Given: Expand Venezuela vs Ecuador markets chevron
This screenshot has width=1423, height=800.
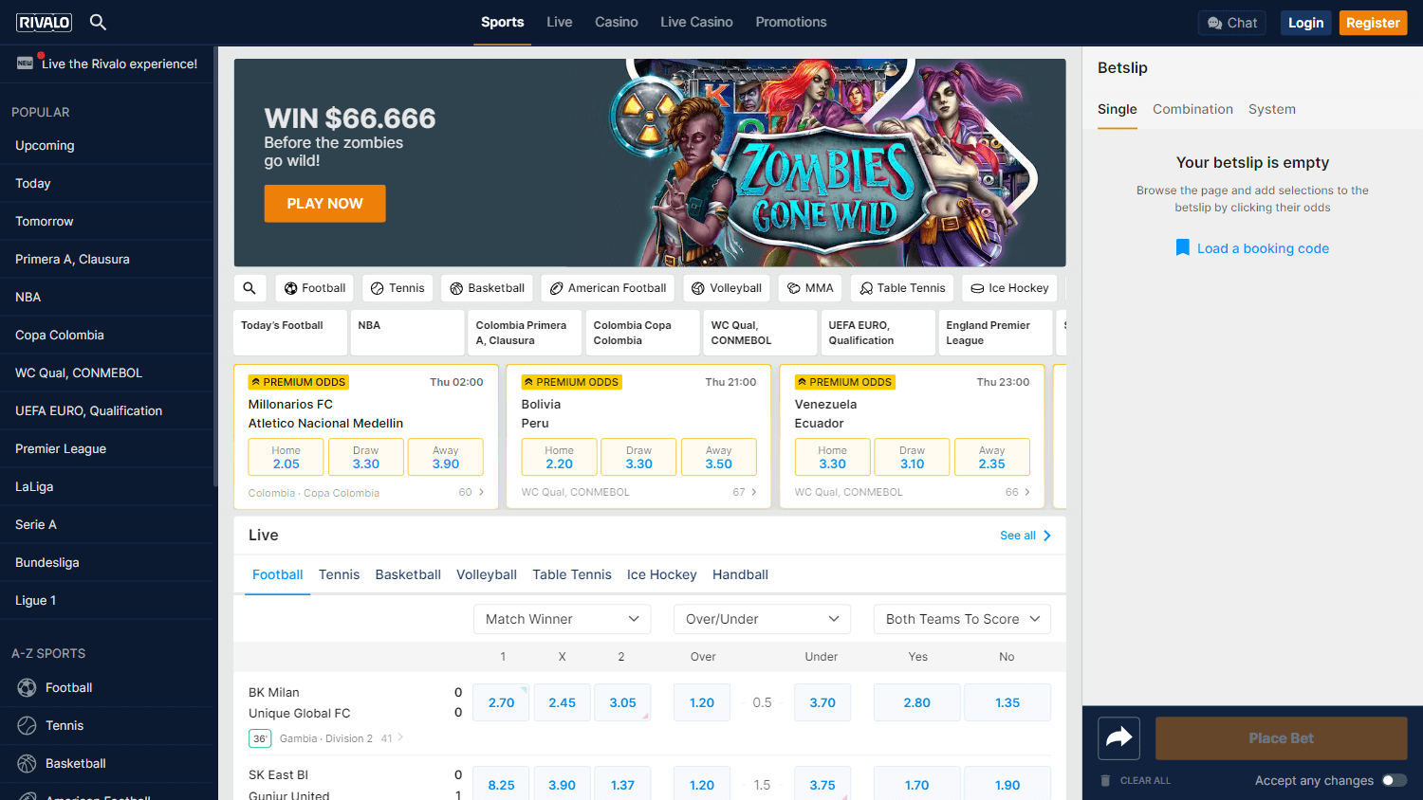Looking at the screenshot, I should pyautogui.click(x=1027, y=492).
